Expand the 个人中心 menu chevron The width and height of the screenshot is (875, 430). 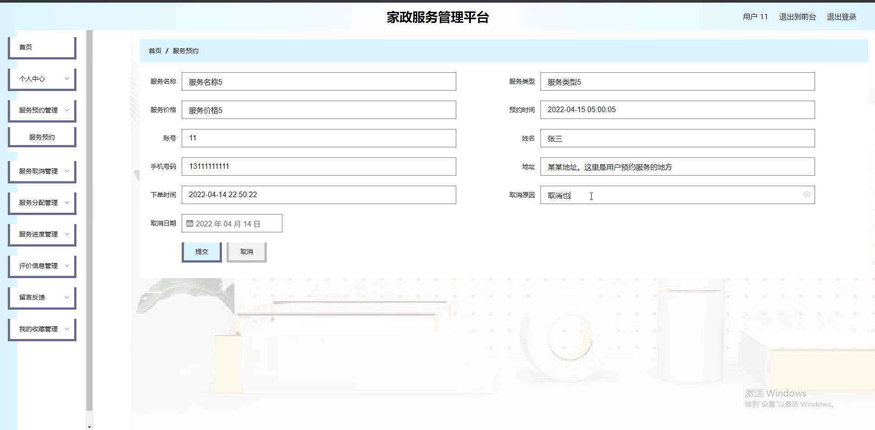point(67,79)
